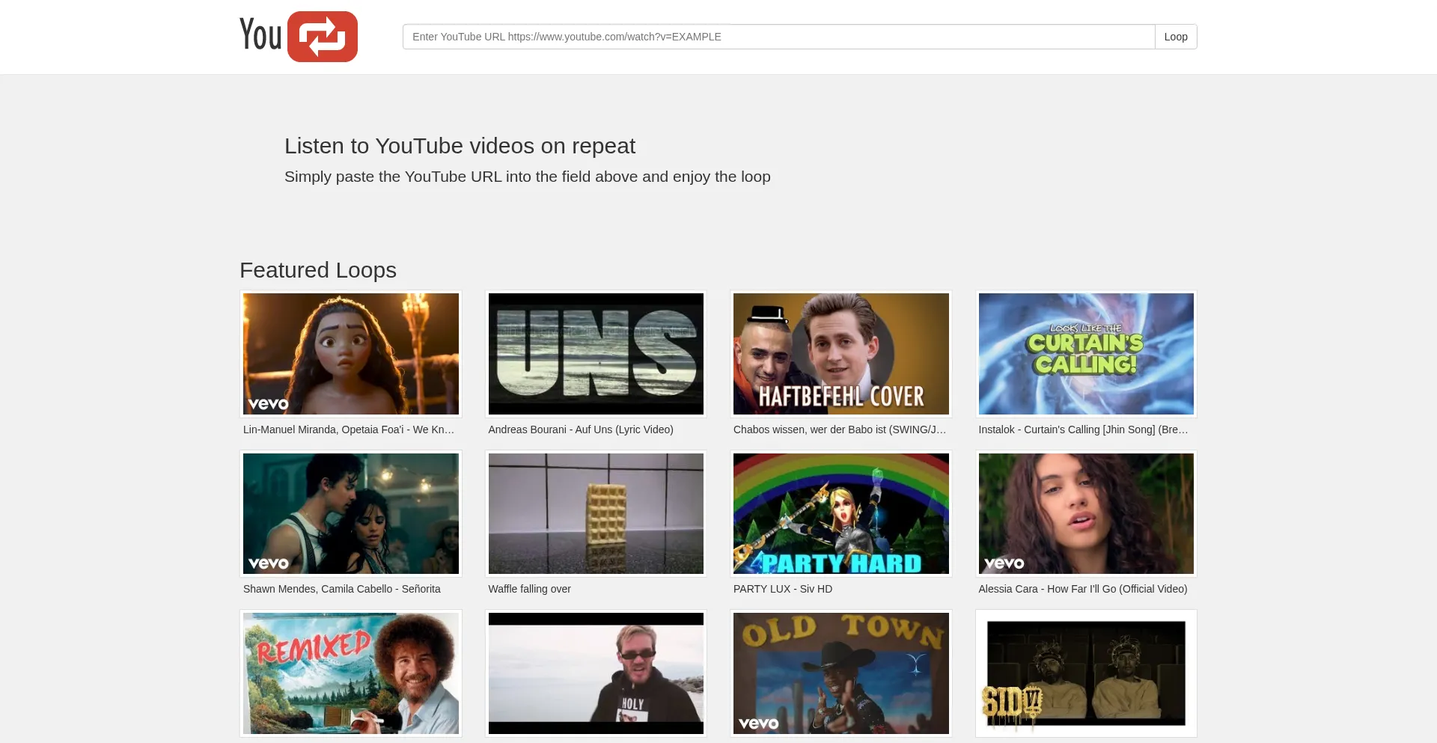Open the Curtain's Calling thumbnail

click(x=1086, y=354)
